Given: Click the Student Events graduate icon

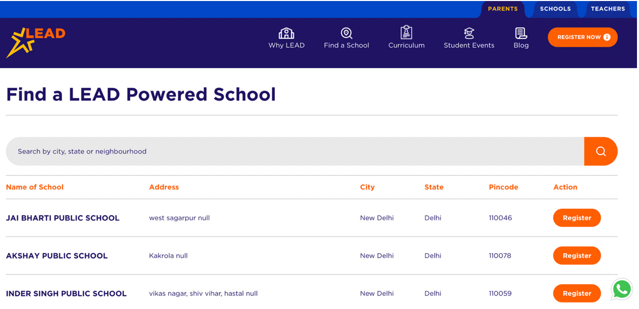Looking at the screenshot, I should [469, 33].
